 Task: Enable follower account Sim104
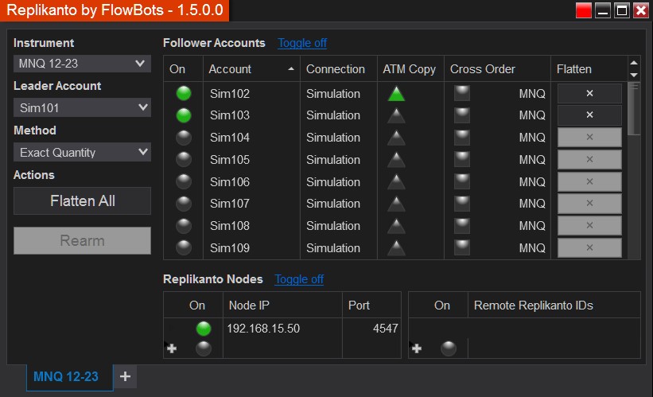(x=184, y=137)
